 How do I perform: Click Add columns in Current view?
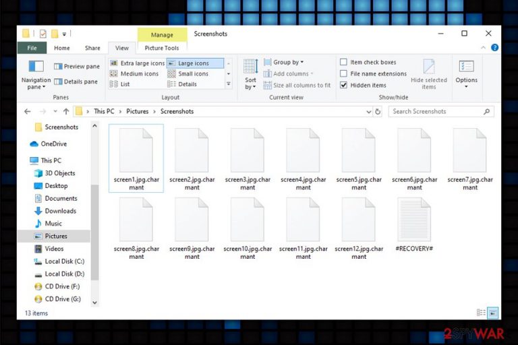(288, 73)
